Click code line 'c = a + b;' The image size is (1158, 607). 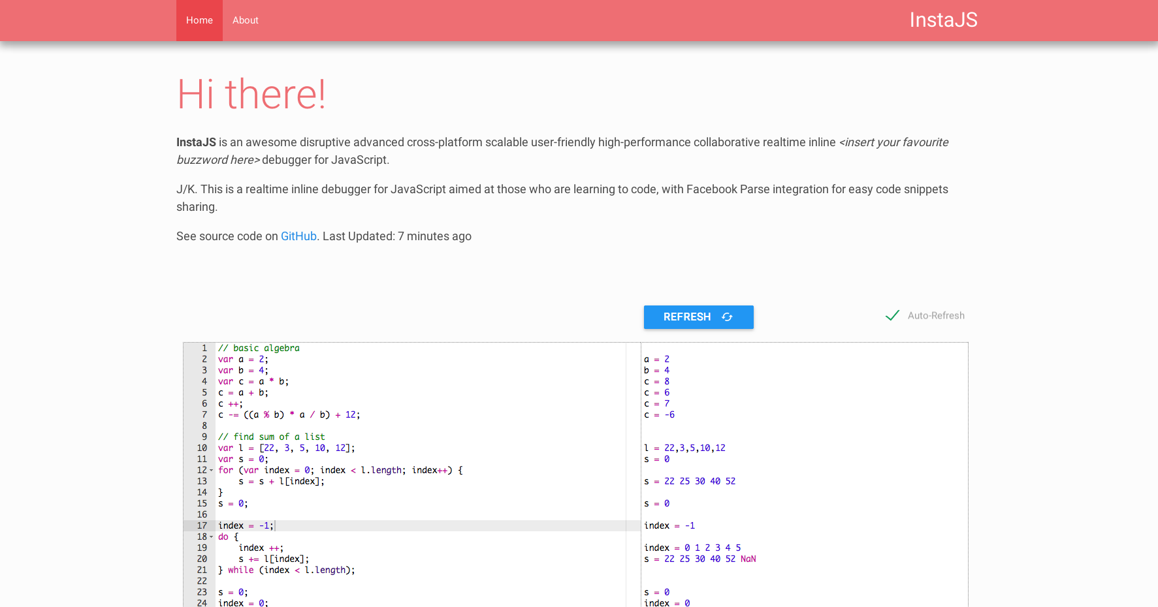[x=243, y=393]
